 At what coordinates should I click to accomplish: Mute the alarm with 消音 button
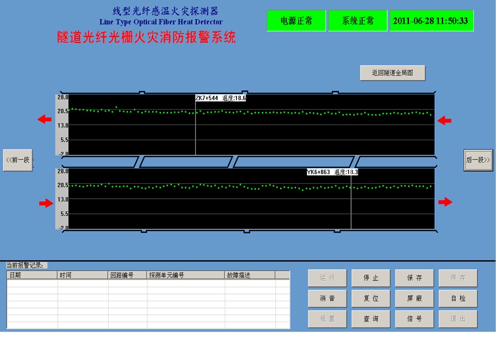327,298
